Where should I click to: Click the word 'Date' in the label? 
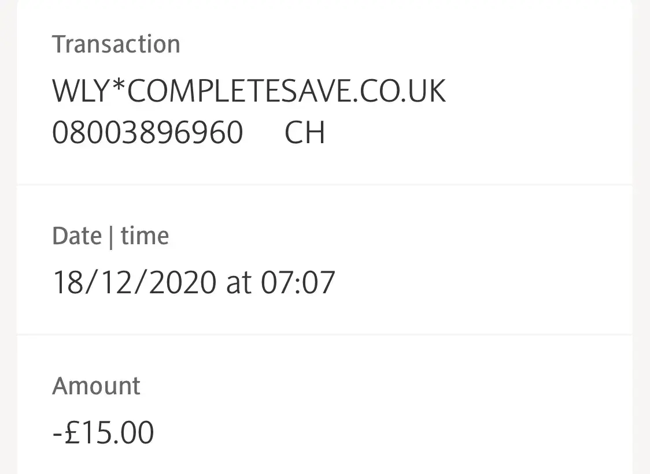[76, 236]
